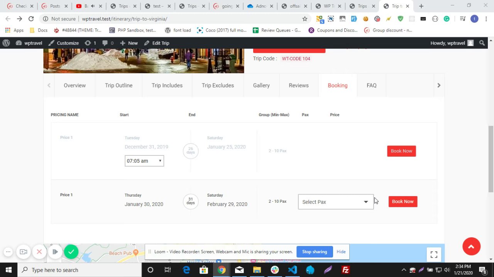
Task: Confirm Loom recording with the green checkmark
Action: [x=71, y=252]
